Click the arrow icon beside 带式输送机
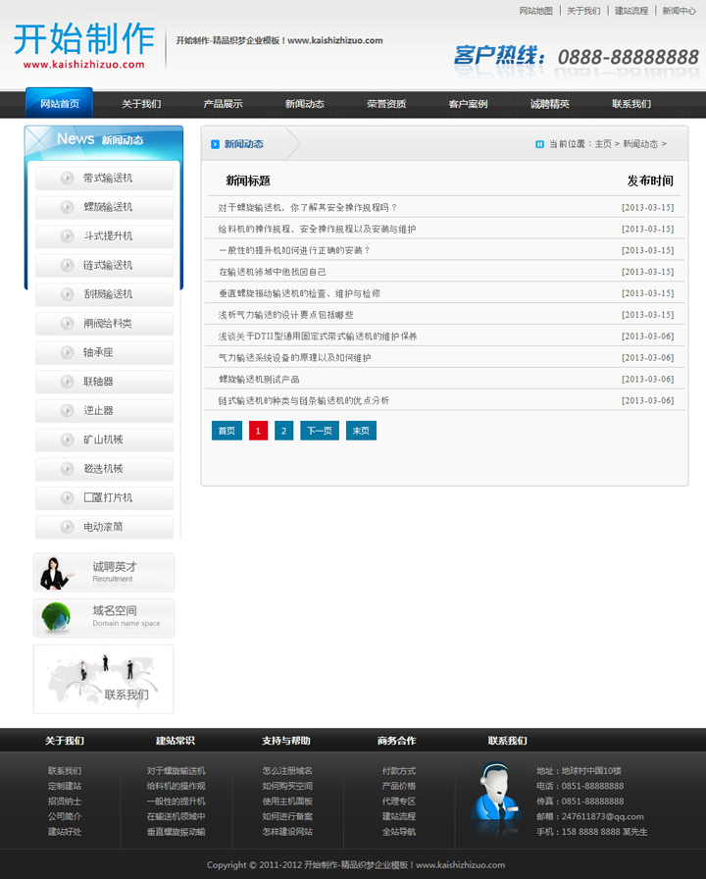 (x=67, y=179)
